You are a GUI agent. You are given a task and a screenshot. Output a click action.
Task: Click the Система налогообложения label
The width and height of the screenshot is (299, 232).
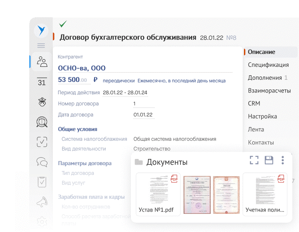point(94,139)
